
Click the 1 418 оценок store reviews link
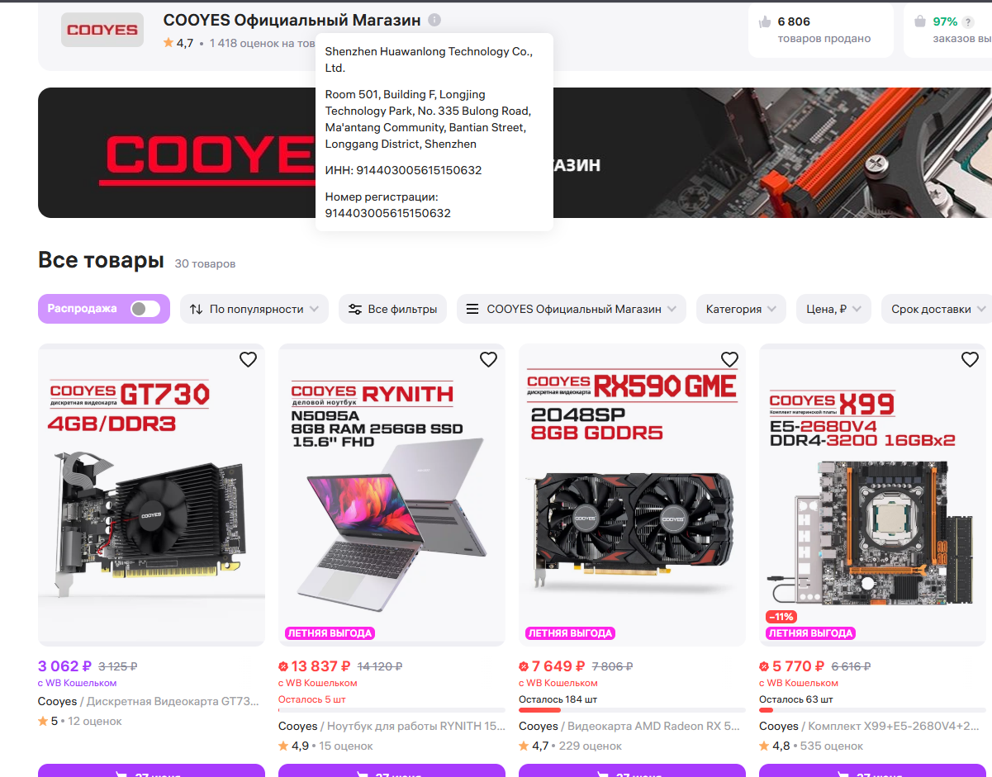(x=262, y=43)
